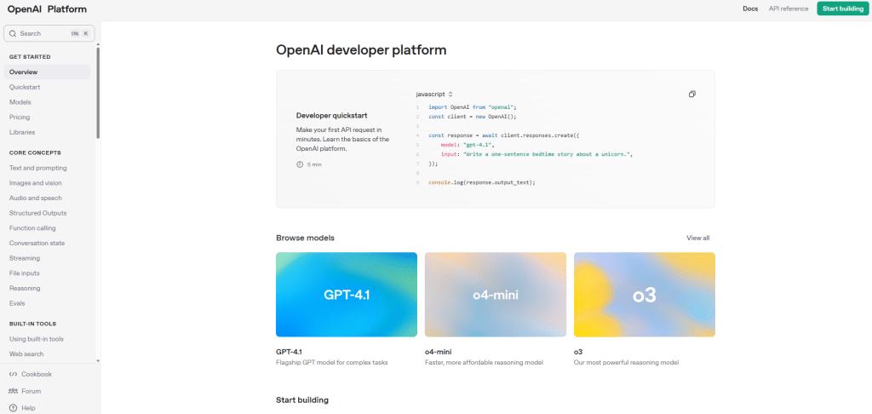Viewport: 872px width, 414px height.
Task: Click the search magnifier icon
Action: pos(13,33)
